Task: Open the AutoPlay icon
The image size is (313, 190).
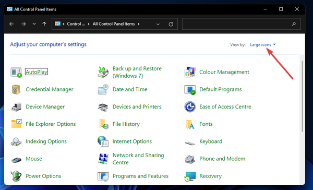Action: [16, 73]
